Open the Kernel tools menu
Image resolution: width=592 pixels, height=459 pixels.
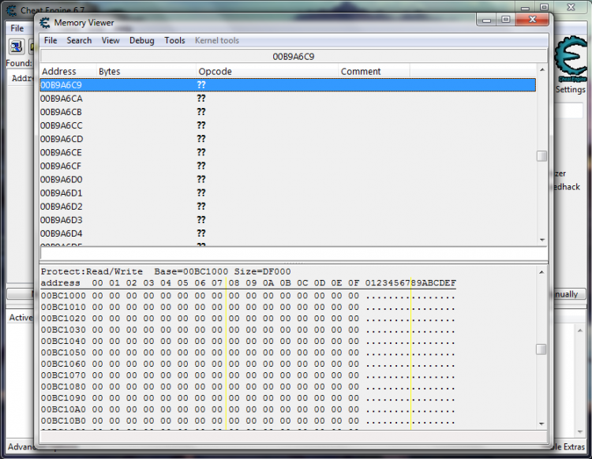pos(217,40)
